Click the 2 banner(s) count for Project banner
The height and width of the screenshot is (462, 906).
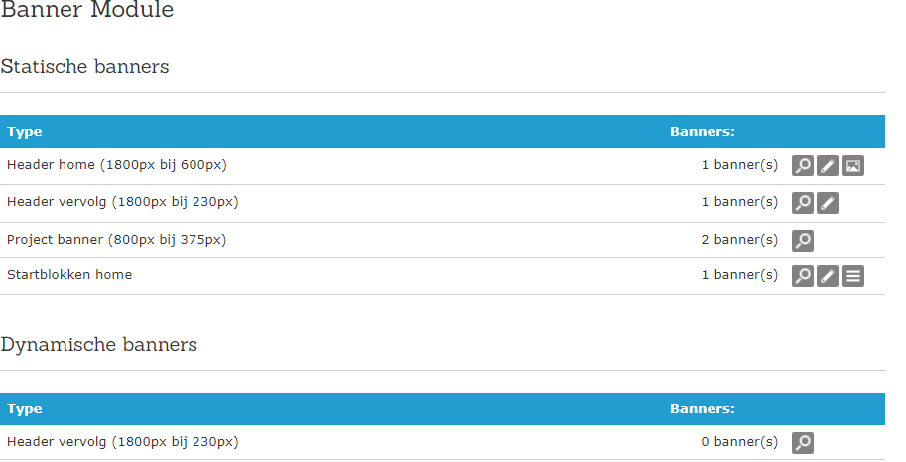pos(739,240)
